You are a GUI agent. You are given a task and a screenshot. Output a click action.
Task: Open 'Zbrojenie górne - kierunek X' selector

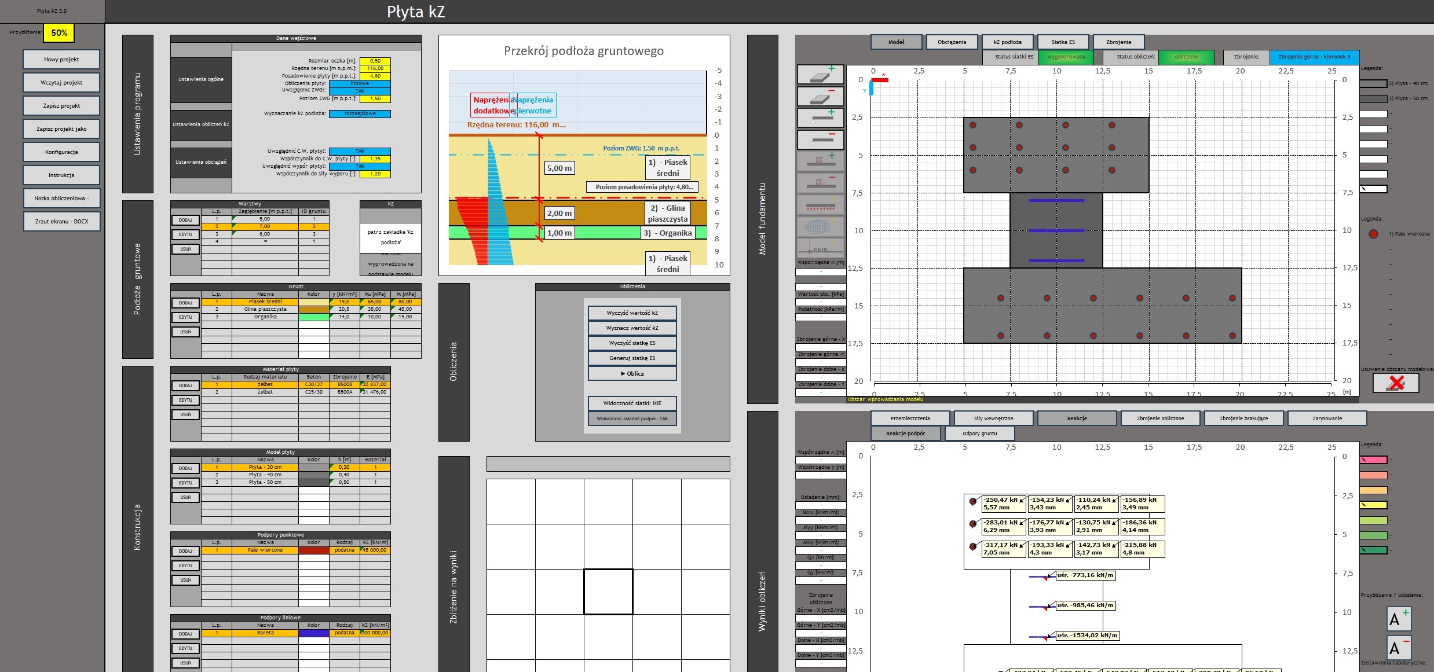(x=1314, y=57)
